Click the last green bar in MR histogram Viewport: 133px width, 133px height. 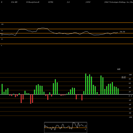click(x=118, y=92)
